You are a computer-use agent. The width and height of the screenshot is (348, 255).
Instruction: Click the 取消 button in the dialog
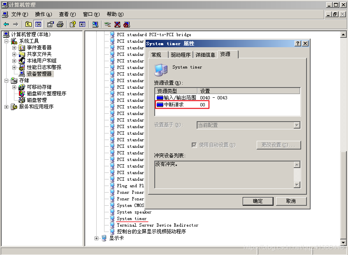tap(291, 201)
